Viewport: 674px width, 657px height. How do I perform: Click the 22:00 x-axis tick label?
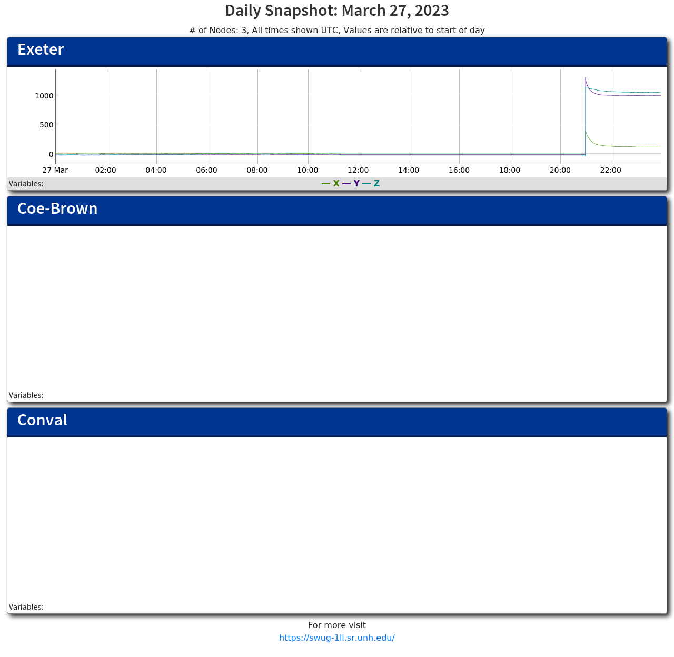(611, 170)
